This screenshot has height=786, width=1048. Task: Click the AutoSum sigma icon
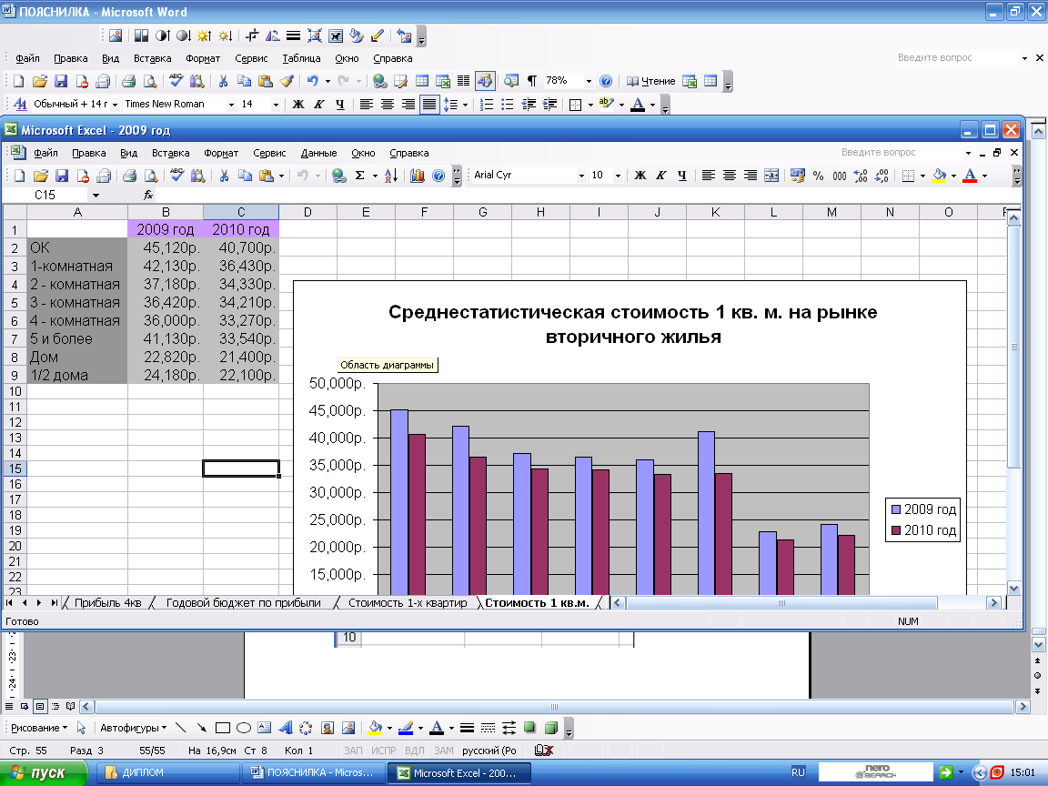360,176
